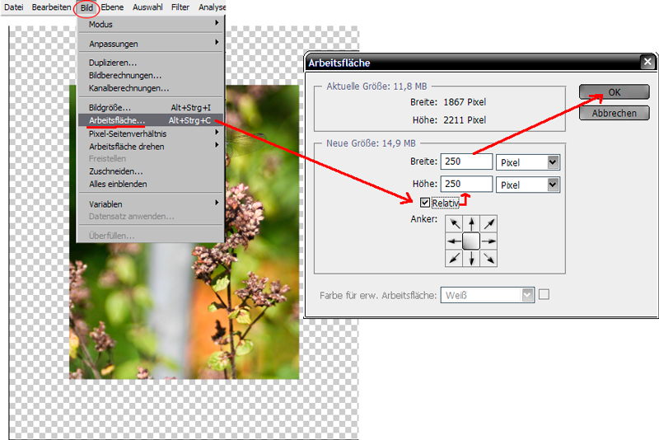The image size is (659, 440).
Task: Expand the Farbe für erw. Arbeitsfläche dropdown
Action: click(527, 294)
